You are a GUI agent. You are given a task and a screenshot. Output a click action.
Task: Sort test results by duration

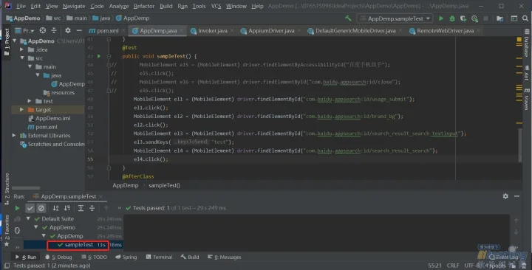coord(67,208)
